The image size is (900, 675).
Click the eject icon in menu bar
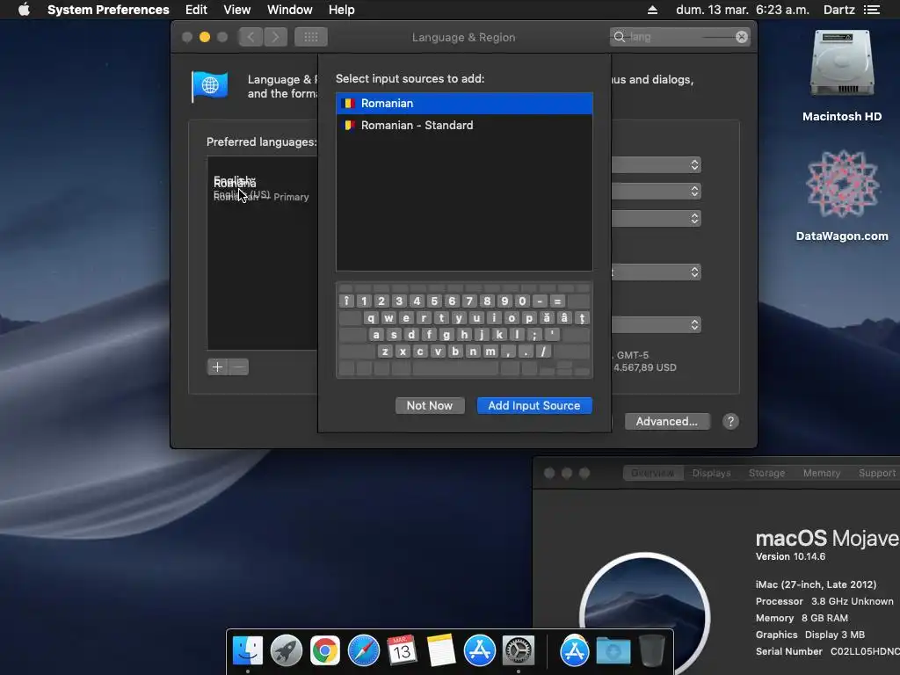pos(652,10)
